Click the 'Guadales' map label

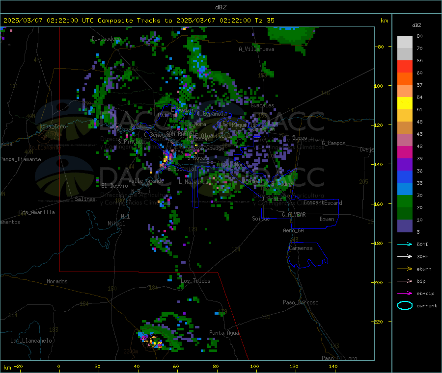click(262, 105)
